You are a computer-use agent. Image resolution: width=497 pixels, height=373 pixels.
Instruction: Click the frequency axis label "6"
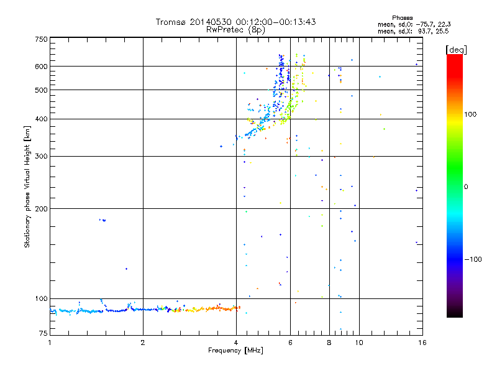pos(290,343)
